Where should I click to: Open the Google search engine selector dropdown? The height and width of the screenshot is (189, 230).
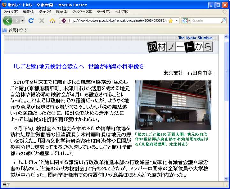(187, 20)
